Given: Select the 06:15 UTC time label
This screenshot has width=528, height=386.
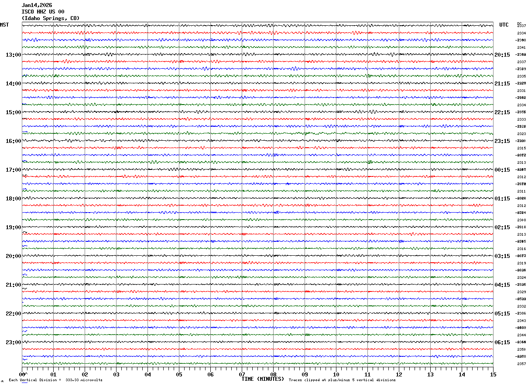Looking at the screenshot, I should pyautogui.click(x=502, y=342).
